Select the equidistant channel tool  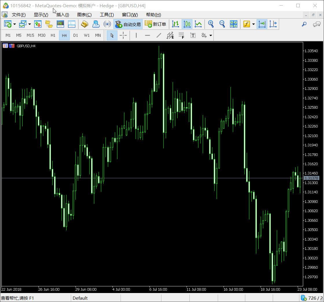click(170, 35)
